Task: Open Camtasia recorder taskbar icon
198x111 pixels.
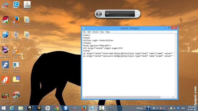Action: (102, 108)
